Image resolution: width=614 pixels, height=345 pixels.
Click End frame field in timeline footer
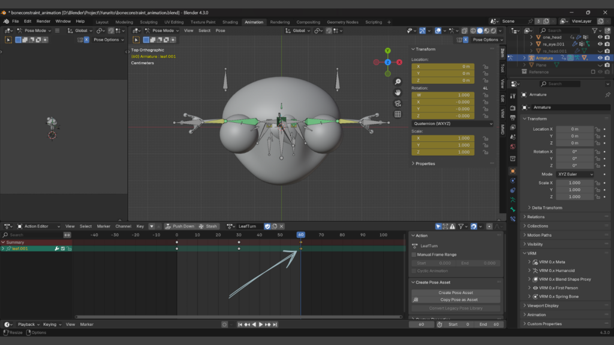[489, 324]
